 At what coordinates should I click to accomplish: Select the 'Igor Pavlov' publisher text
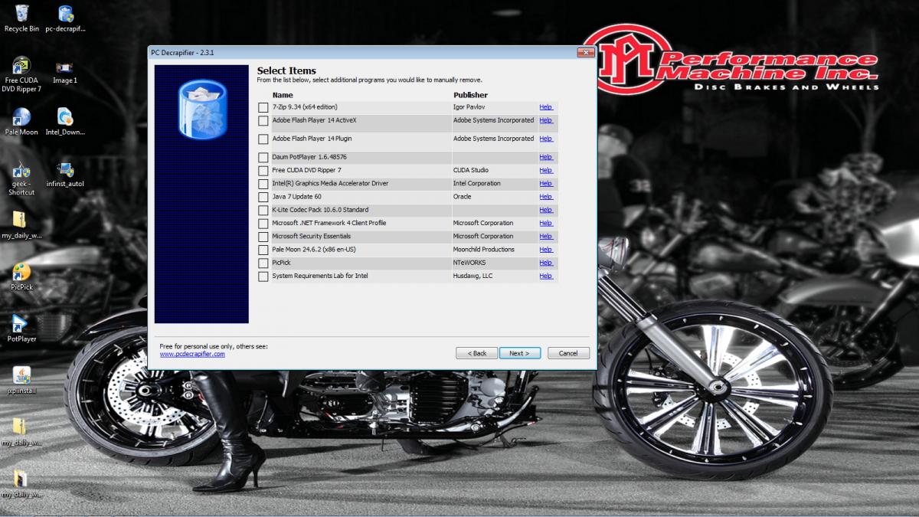click(470, 107)
